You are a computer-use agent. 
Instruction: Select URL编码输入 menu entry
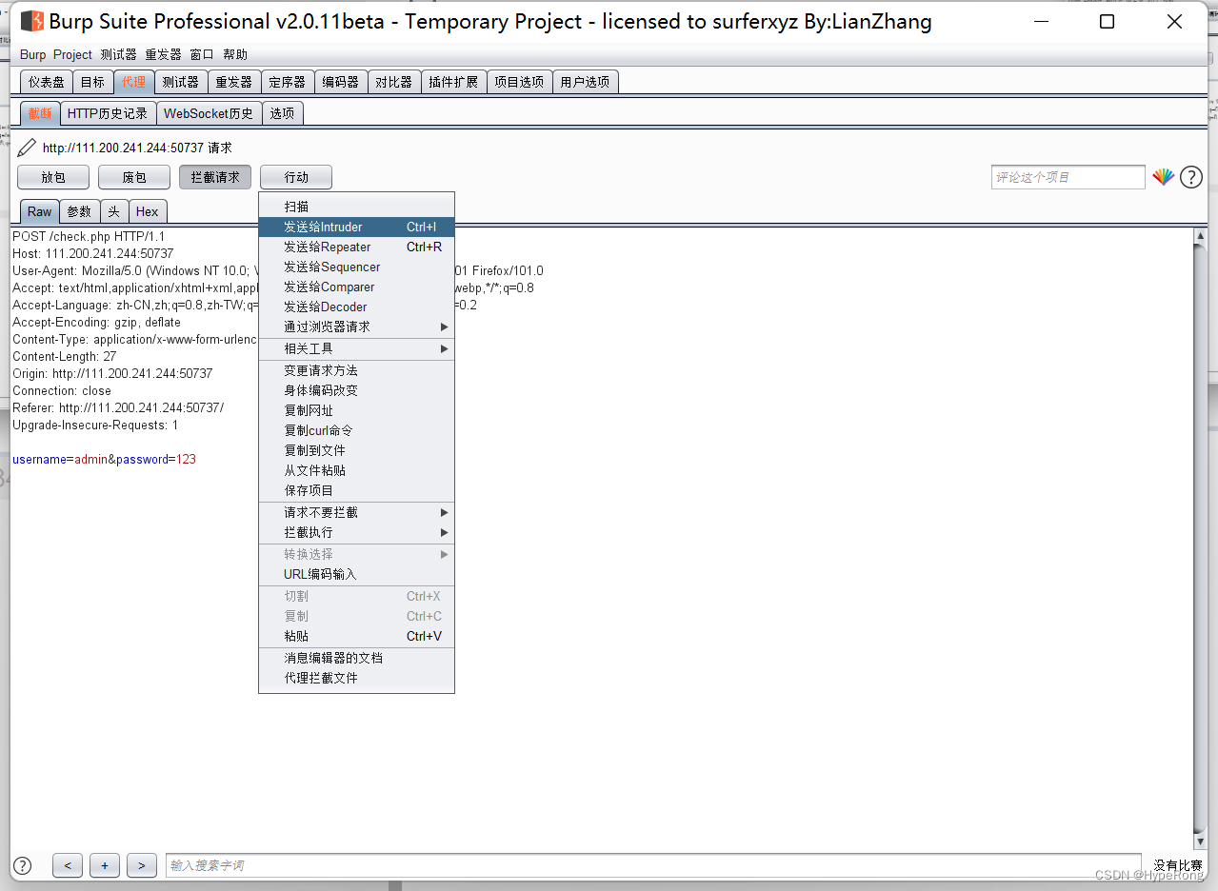click(356, 574)
